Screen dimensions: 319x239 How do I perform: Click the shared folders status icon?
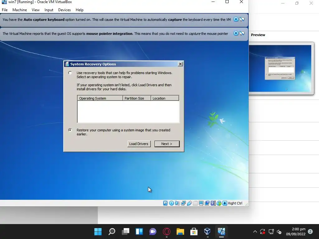coord(195,203)
